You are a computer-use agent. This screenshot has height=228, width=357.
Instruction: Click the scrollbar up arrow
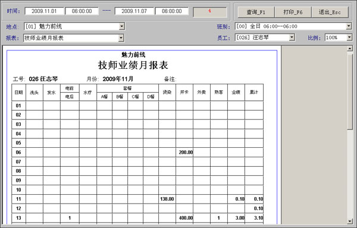tap(350, 48)
